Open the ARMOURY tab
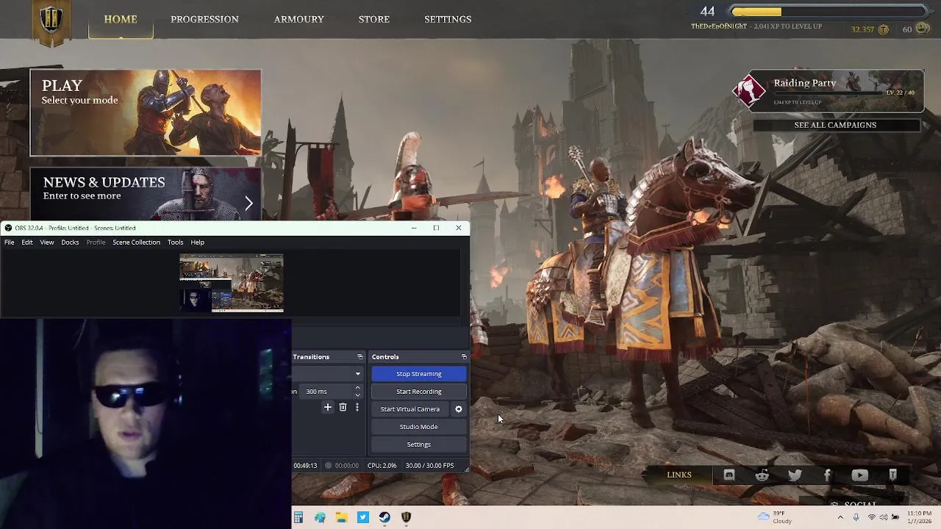Viewport: 941px width, 529px height. tap(298, 19)
